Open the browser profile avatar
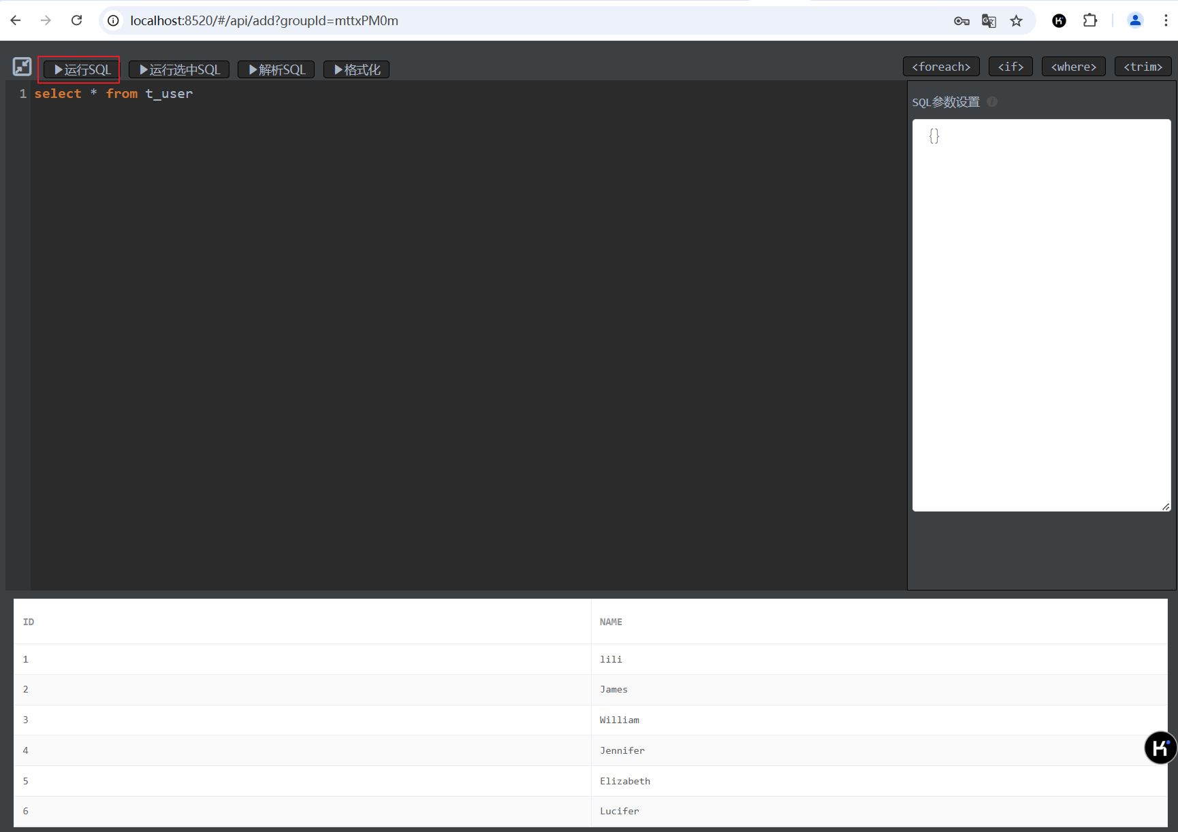This screenshot has width=1178, height=832. [1135, 20]
